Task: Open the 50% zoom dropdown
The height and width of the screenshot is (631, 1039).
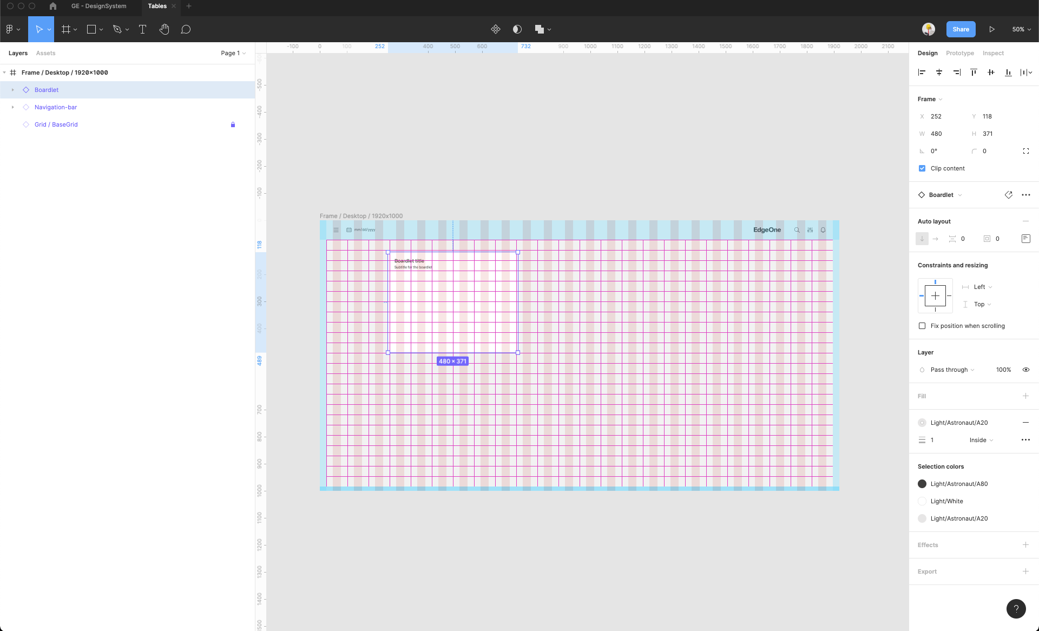Action: coord(1021,29)
